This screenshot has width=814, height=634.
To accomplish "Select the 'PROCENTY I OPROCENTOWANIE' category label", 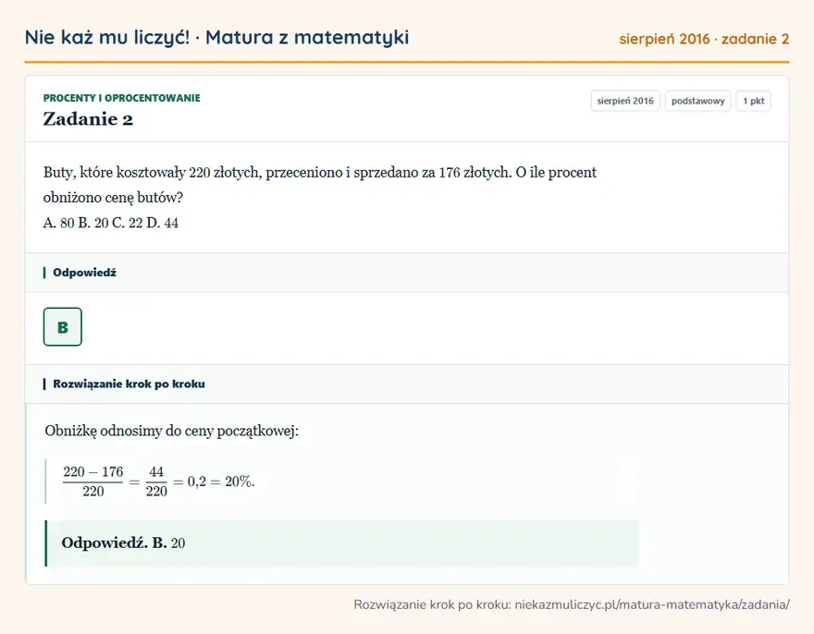I will (x=121, y=98).
